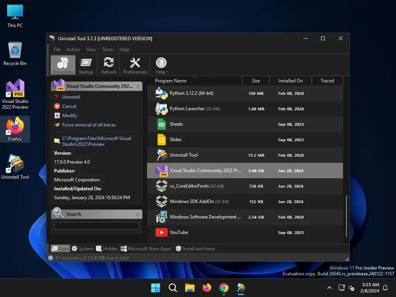Sort by Traced column header
The width and height of the screenshot is (396, 297).
click(x=327, y=81)
